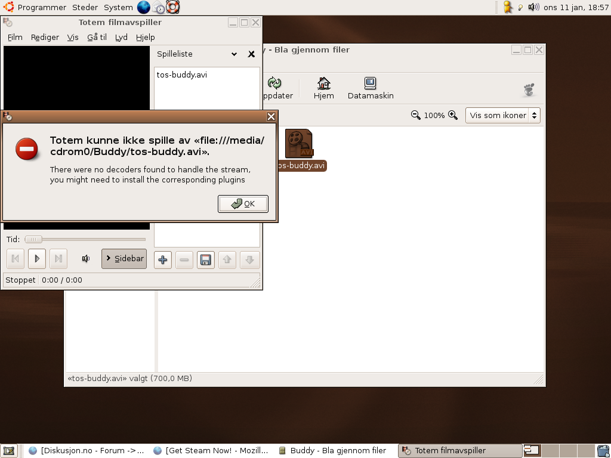Click the show desktop button in bottom panel
611x458 pixels.
pyautogui.click(x=8, y=451)
